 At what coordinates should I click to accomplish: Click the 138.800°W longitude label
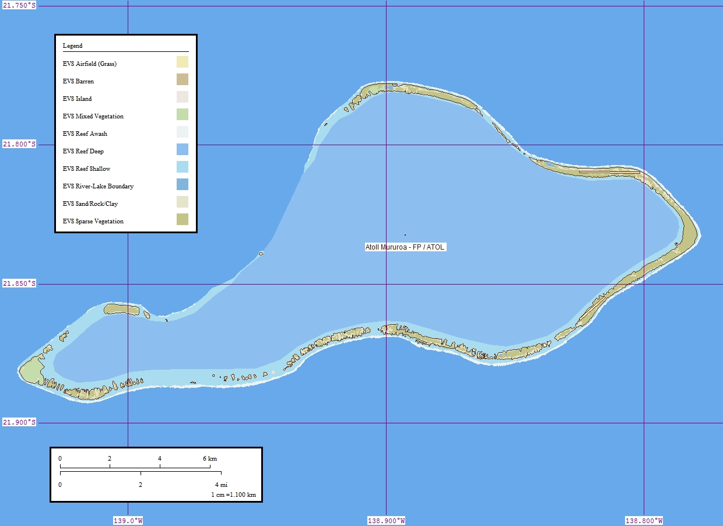(644, 521)
